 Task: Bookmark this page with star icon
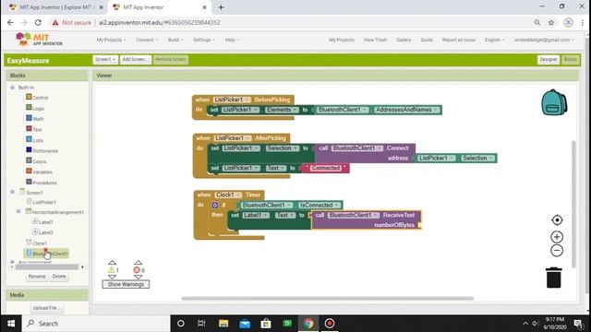tap(551, 22)
